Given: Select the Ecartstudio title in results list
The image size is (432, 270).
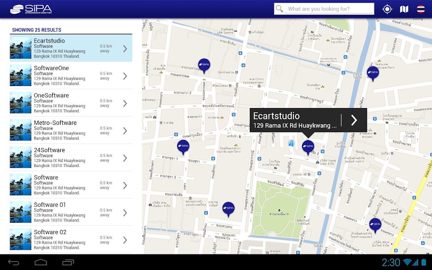Looking at the screenshot, I should click(49, 41).
